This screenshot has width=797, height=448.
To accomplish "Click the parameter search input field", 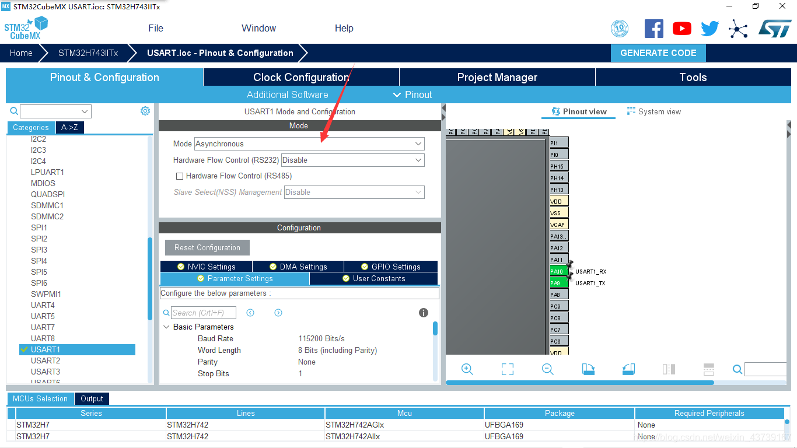I will (x=204, y=313).
